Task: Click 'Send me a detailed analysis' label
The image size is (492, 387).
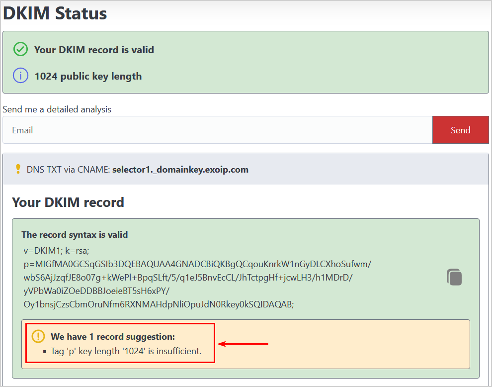Action: [x=57, y=109]
